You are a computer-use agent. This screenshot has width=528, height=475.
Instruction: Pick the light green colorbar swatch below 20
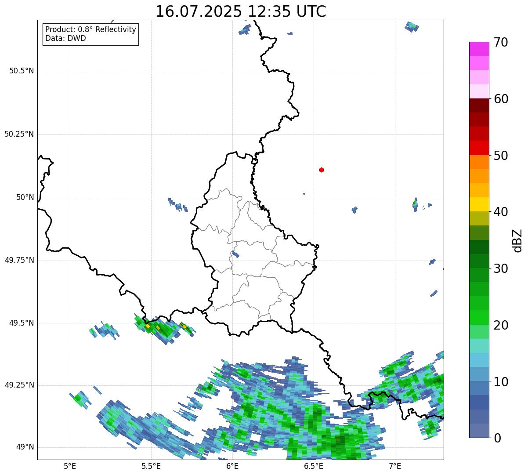click(479, 332)
